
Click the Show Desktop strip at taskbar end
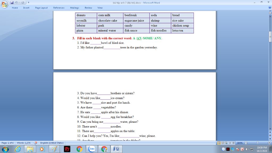270,149
